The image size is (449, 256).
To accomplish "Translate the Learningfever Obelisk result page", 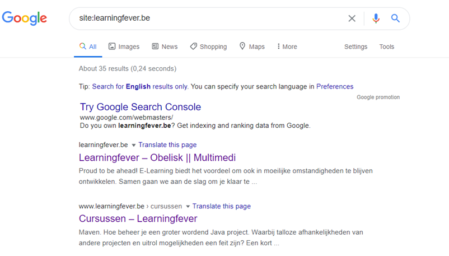I will pos(167,145).
